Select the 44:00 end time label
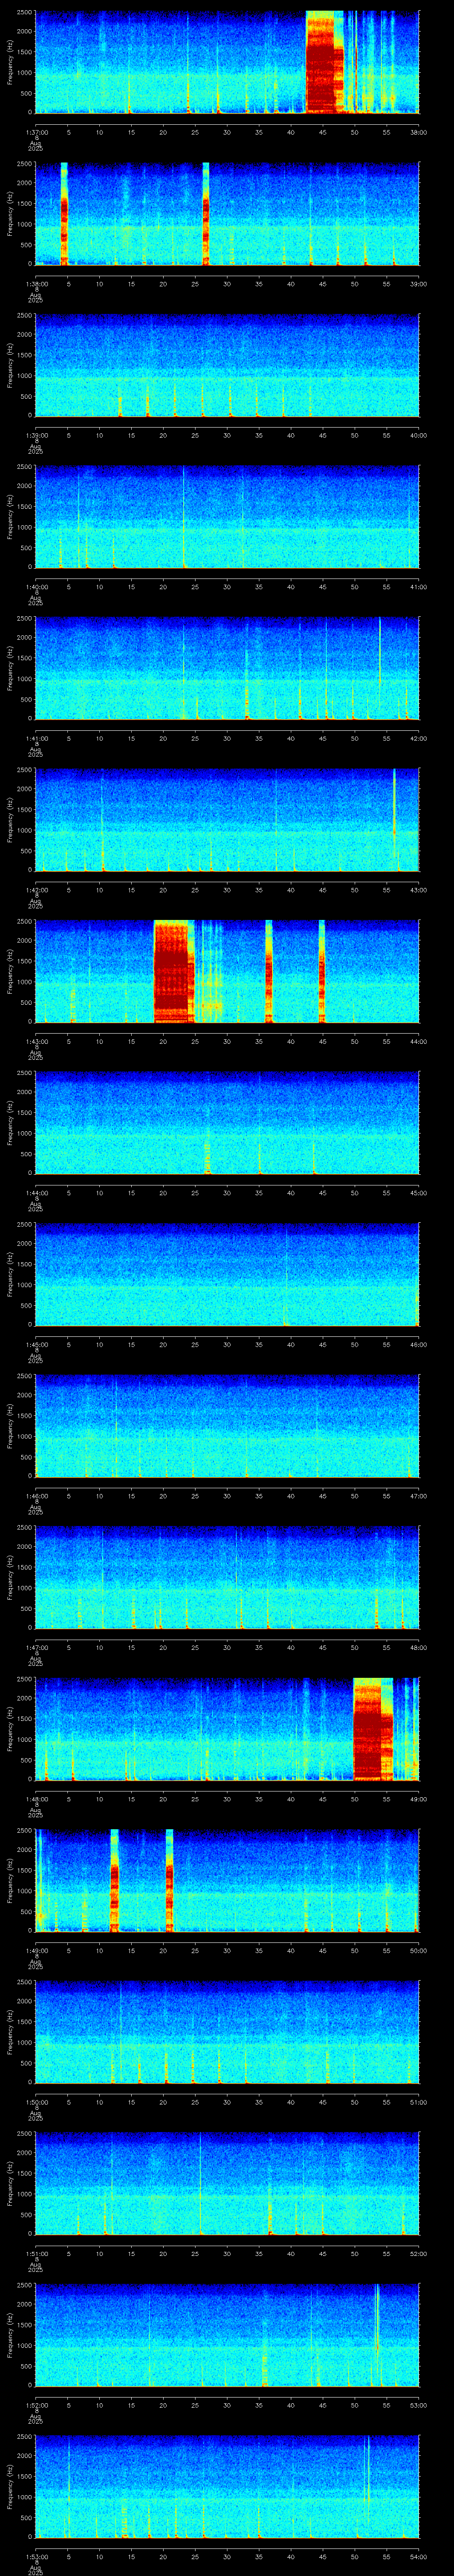 [x=418, y=1041]
